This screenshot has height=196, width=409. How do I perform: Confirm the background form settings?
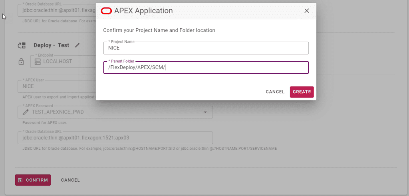pyautogui.click(x=33, y=180)
